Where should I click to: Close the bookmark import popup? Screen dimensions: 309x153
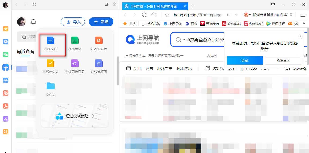(x=300, y=36)
